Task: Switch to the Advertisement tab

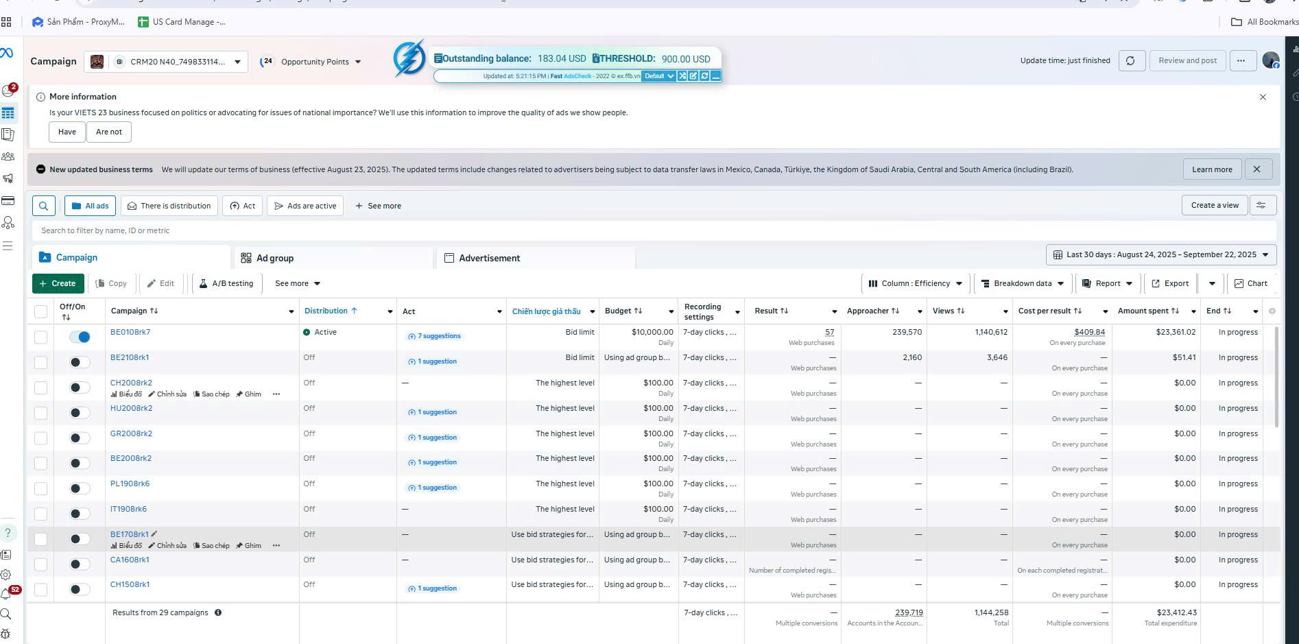Action: coord(489,259)
